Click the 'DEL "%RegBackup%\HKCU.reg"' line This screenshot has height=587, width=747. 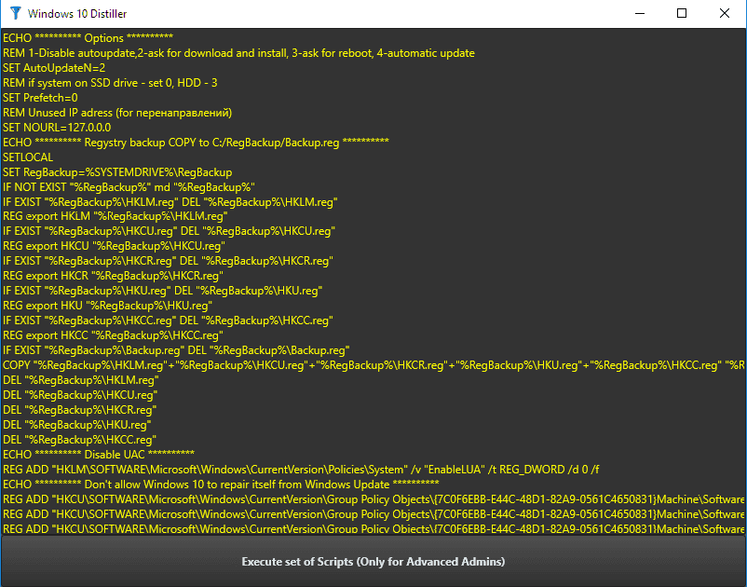point(80,395)
